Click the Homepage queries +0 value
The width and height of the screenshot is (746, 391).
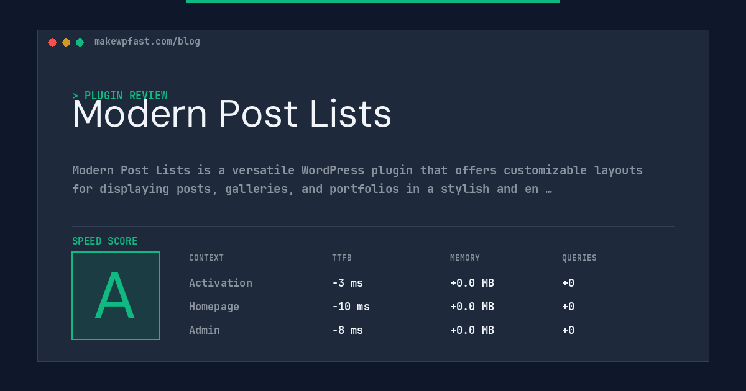click(568, 307)
